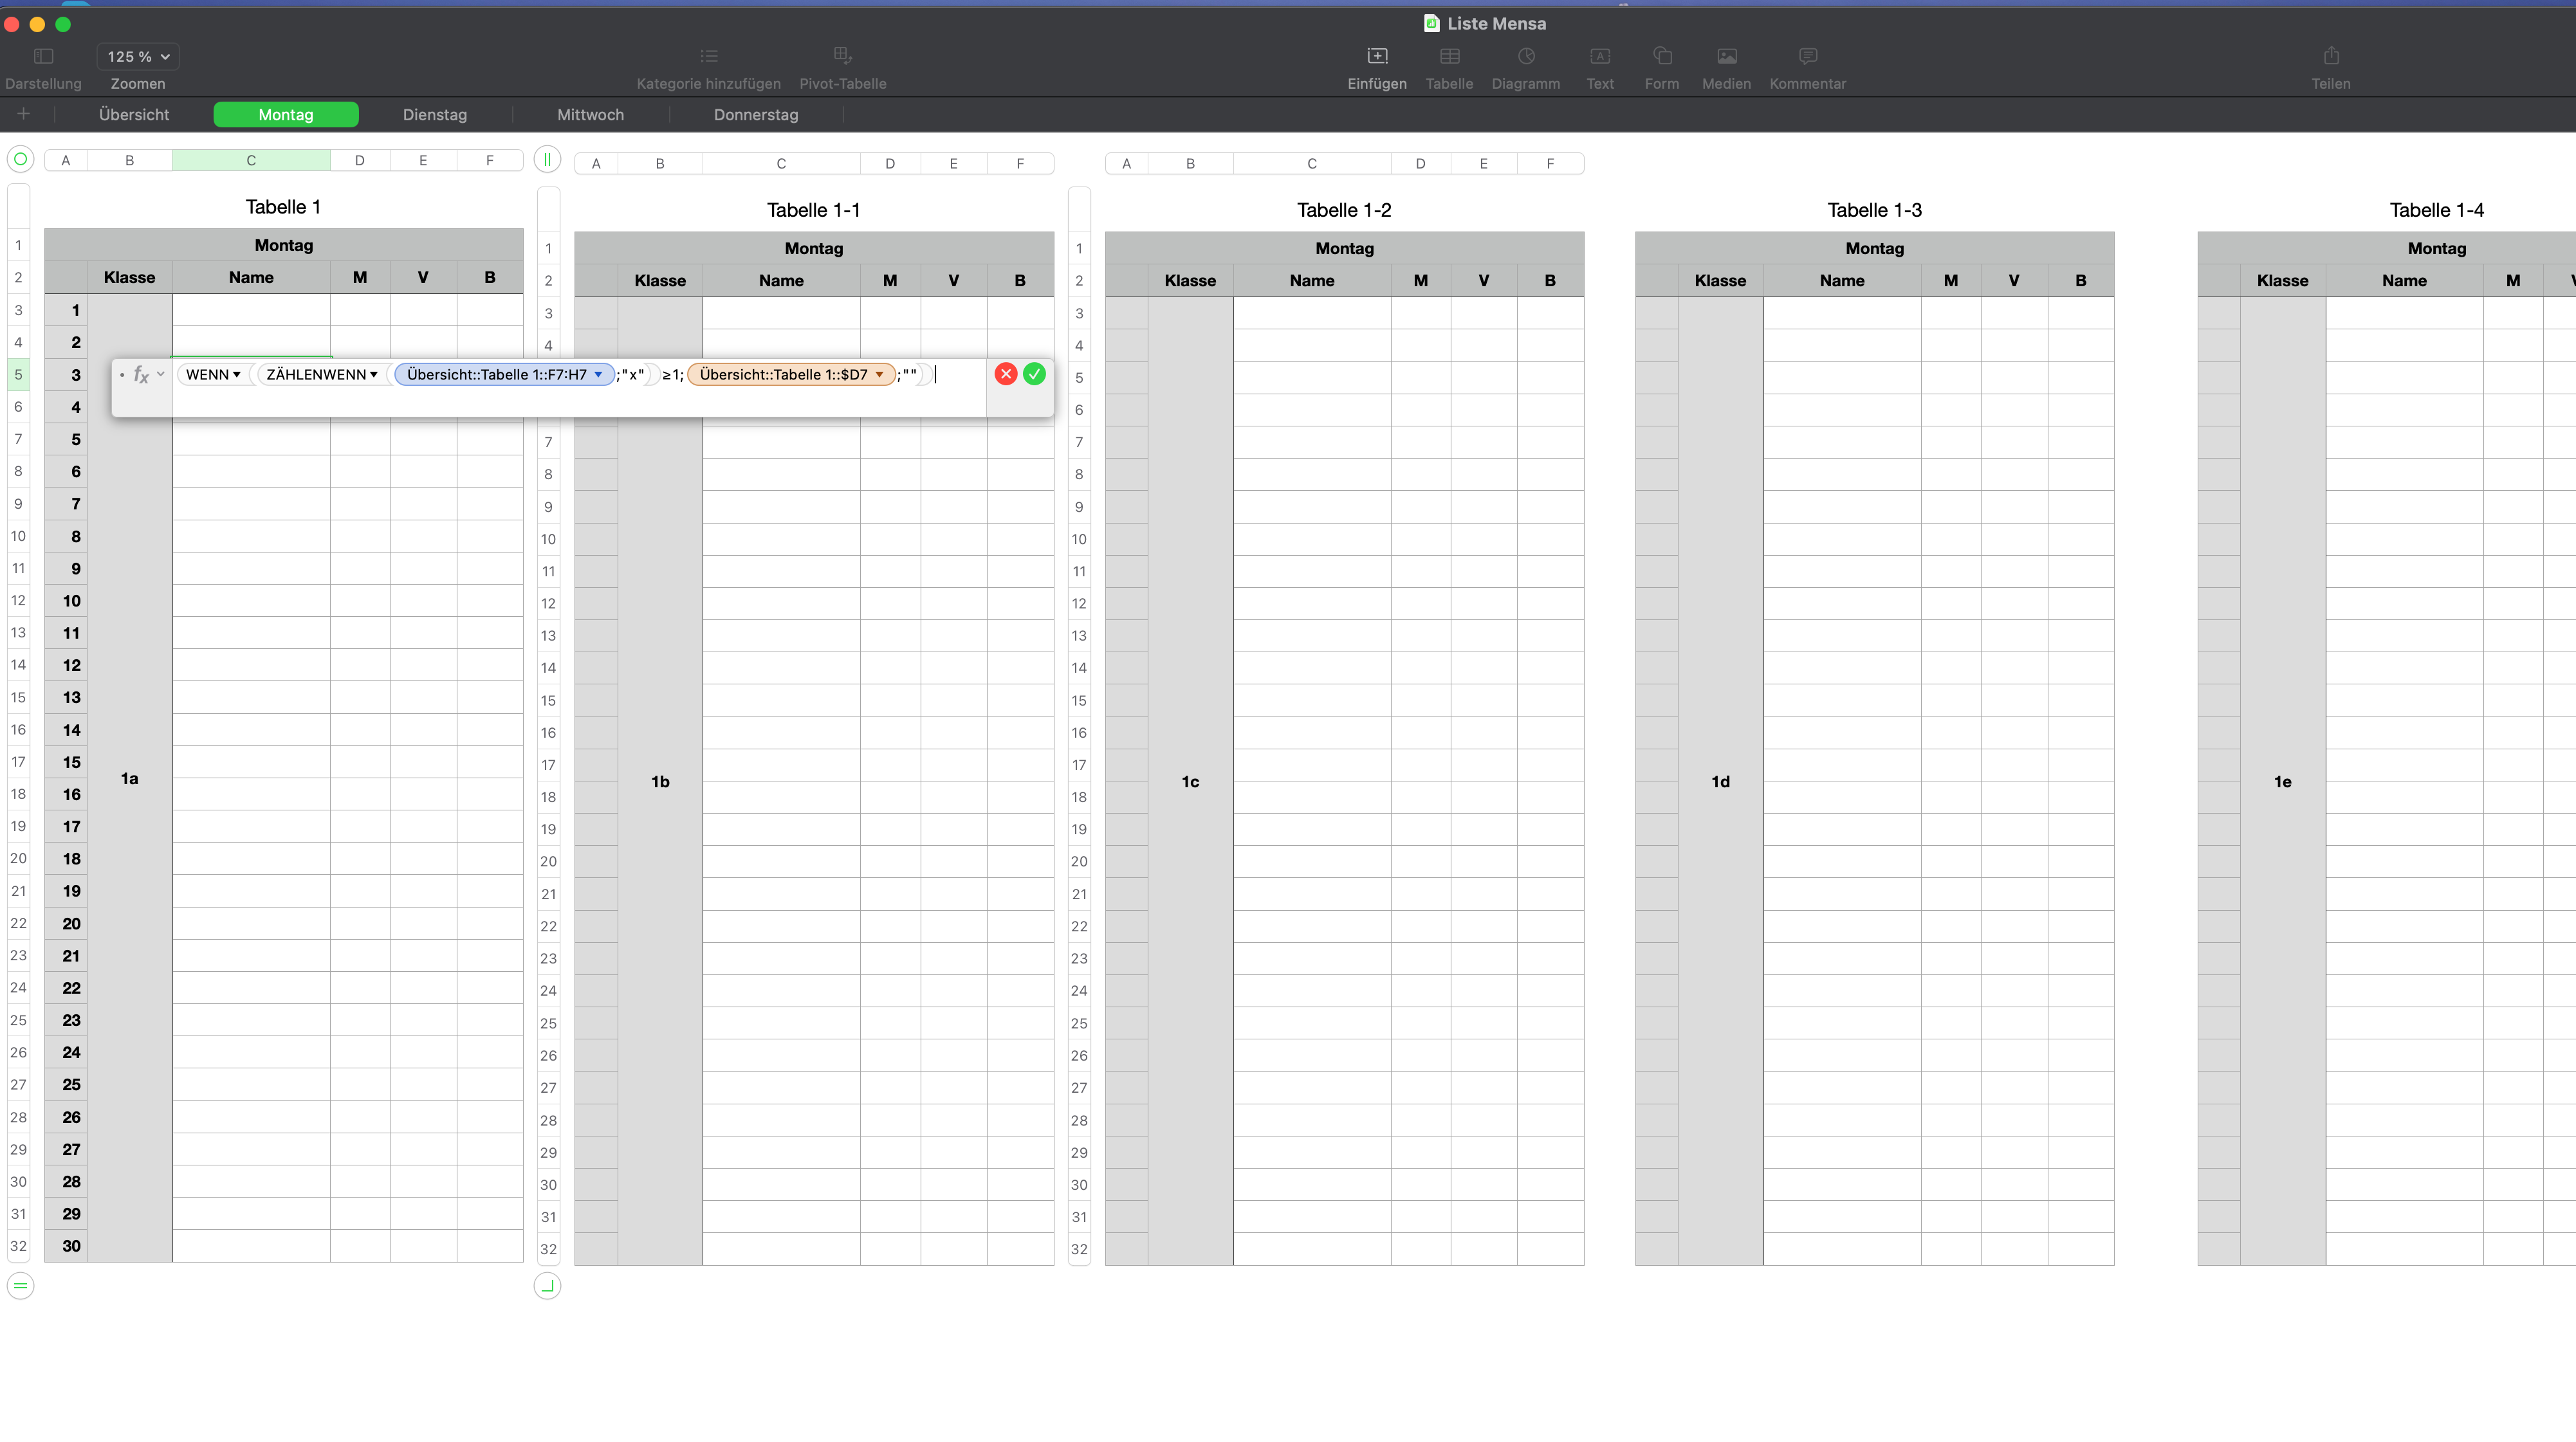Open the 125 % zoom dropdown
This screenshot has width=2576, height=1442.
138,57
